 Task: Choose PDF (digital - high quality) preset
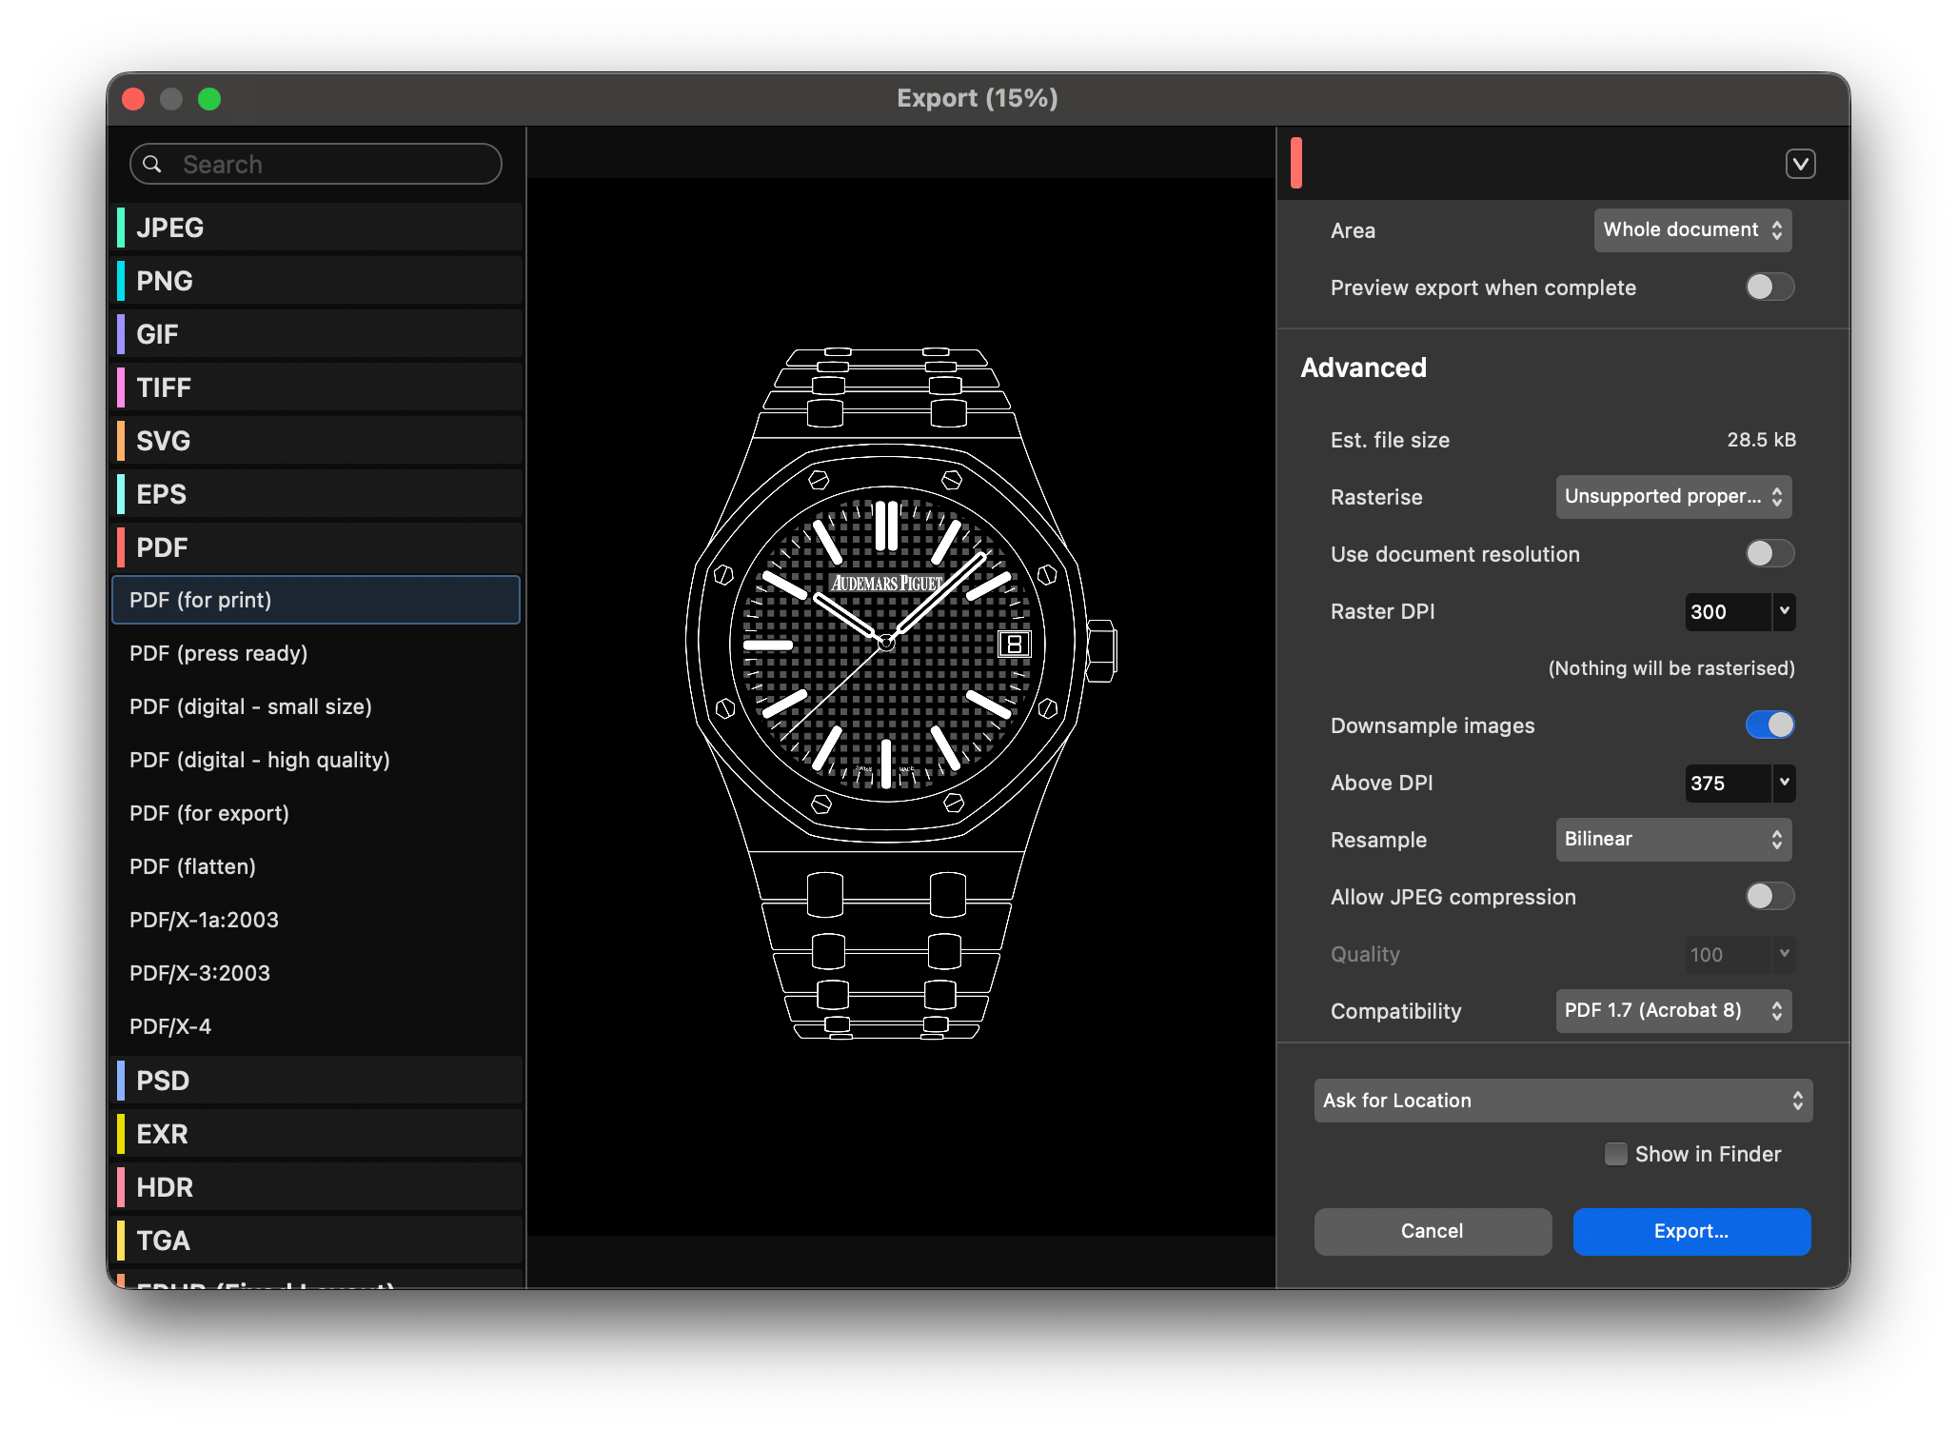point(316,760)
